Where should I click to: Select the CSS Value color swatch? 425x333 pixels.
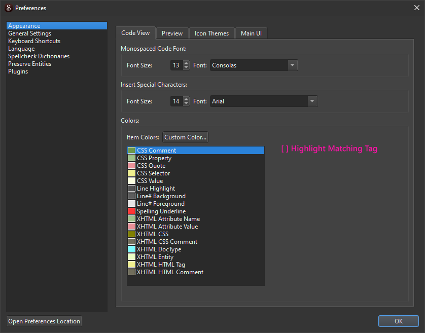(x=131, y=181)
